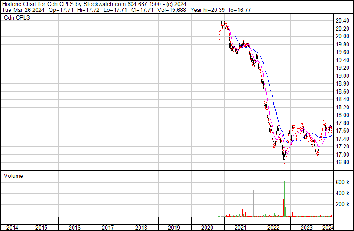Click the 20.40 price axis label

[x=343, y=20]
